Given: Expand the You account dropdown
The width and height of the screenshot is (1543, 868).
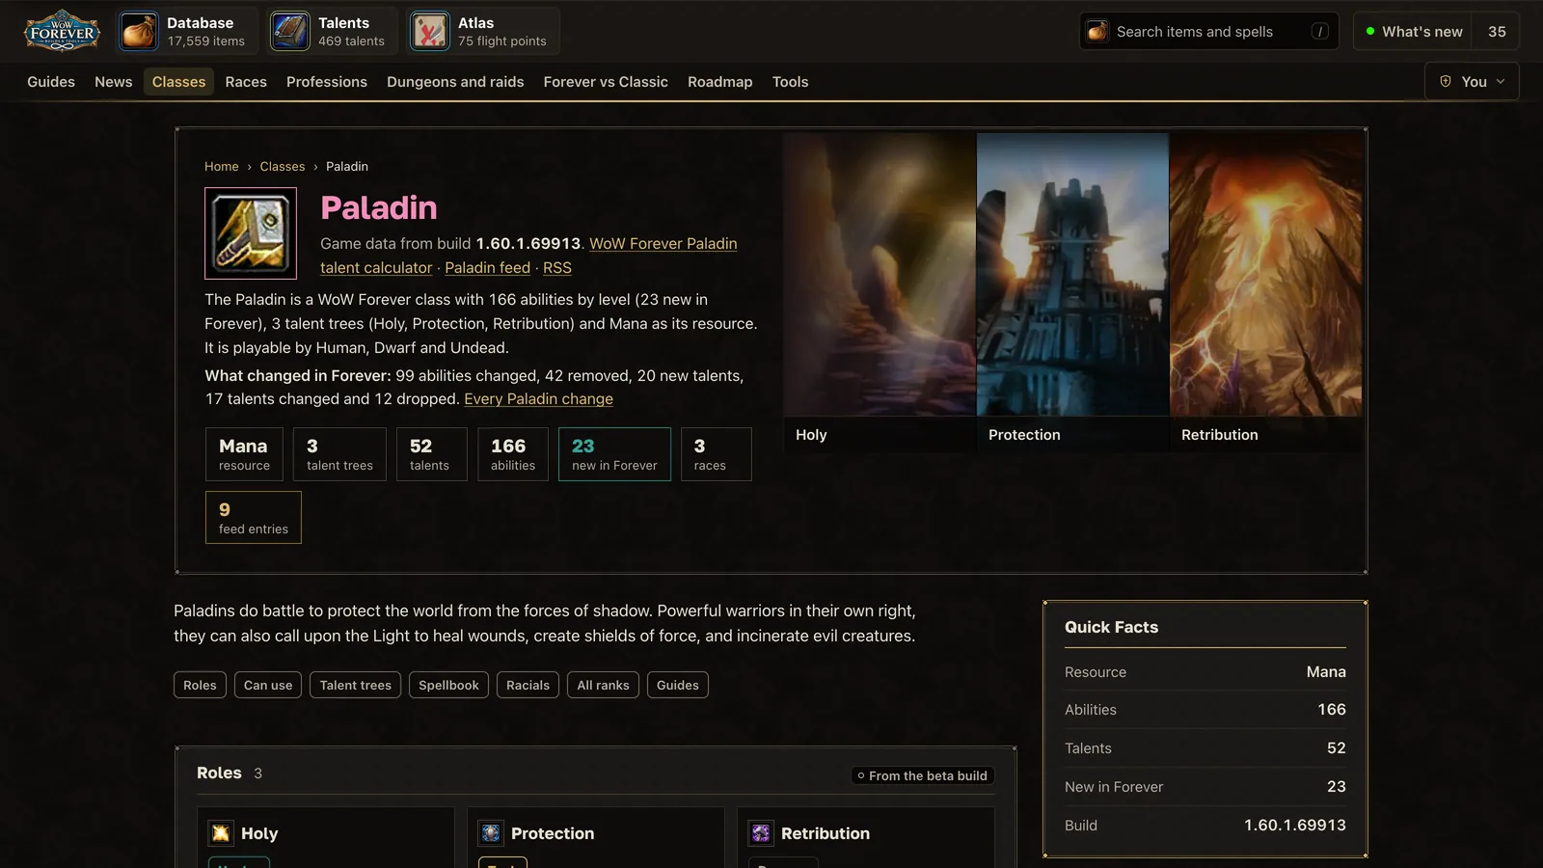Looking at the screenshot, I should 1472,82.
